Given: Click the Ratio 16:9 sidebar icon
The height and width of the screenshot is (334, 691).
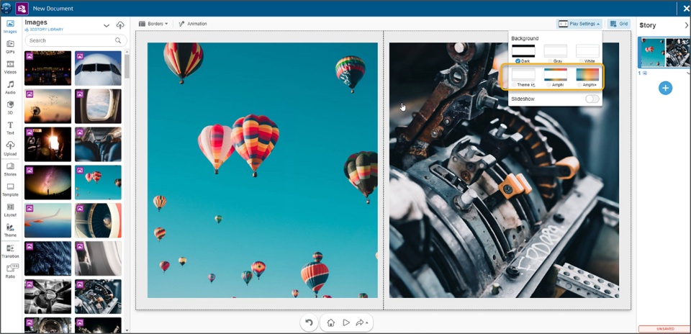Looking at the screenshot, I should 10,271.
